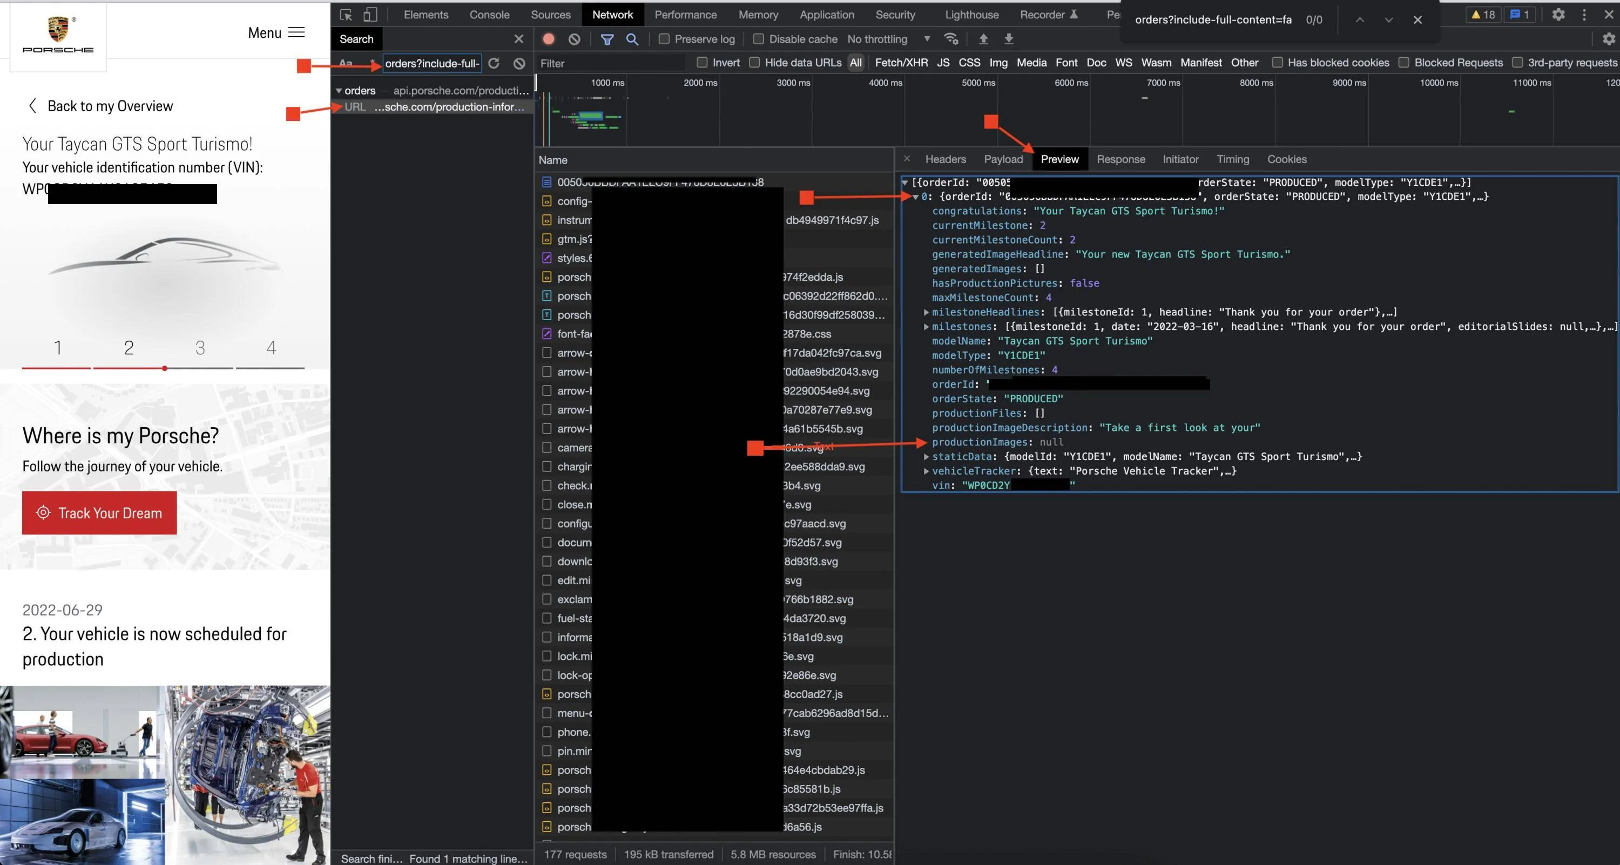Screen dimensions: 1620x865
Task: Open DevTools more options menu
Action: click(1583, 15)
